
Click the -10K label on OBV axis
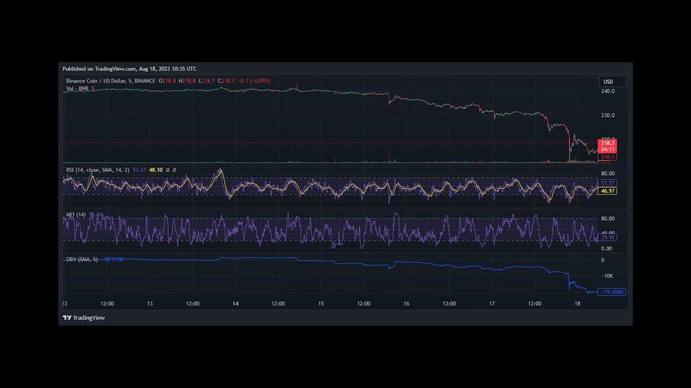click(607, 276)
